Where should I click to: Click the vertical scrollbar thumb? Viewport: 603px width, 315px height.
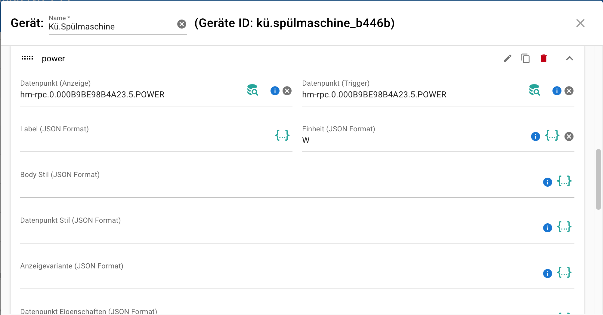598,179
